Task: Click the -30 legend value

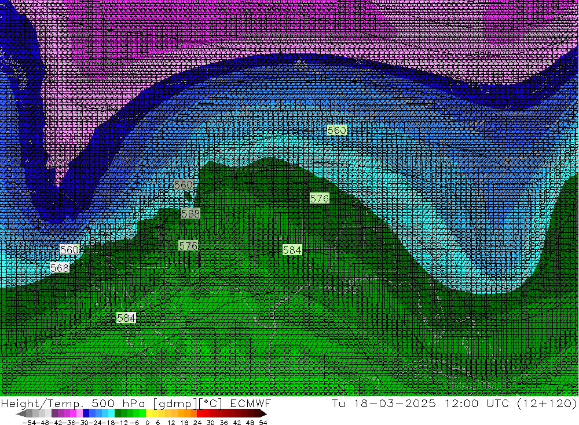Action: pos(83,423)
